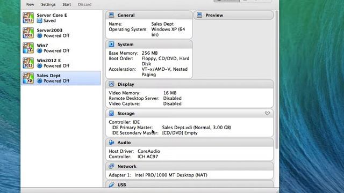Click the Win2012 E VM icon
This screenshot has width=344, height=193.
(28, 63)
